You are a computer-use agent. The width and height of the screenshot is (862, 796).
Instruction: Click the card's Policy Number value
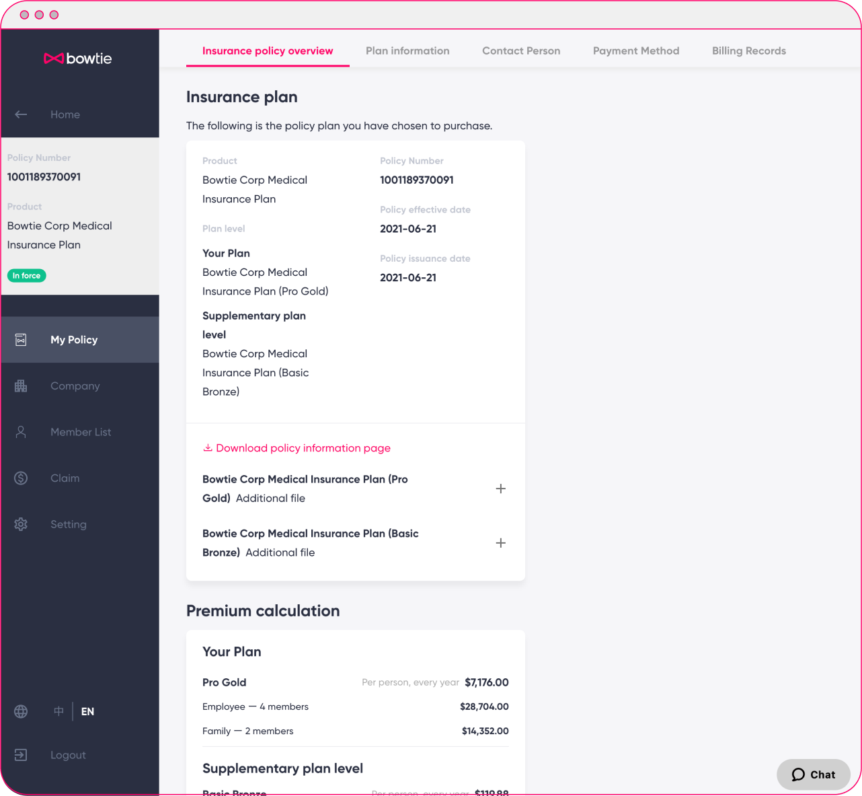417,180
